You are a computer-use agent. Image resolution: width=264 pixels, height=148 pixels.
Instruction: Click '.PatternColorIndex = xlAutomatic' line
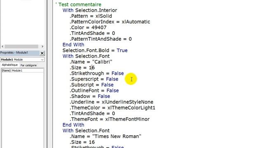(110, 22)
